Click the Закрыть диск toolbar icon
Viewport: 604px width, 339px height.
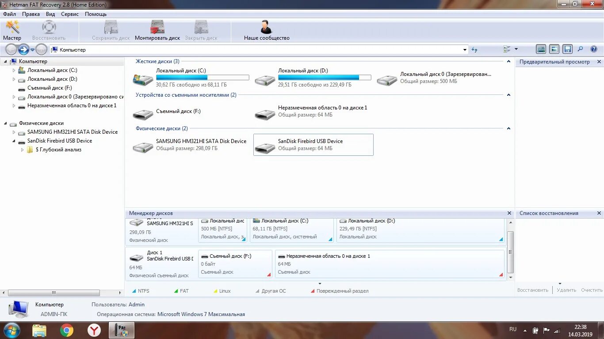click(x=201, y=30)
